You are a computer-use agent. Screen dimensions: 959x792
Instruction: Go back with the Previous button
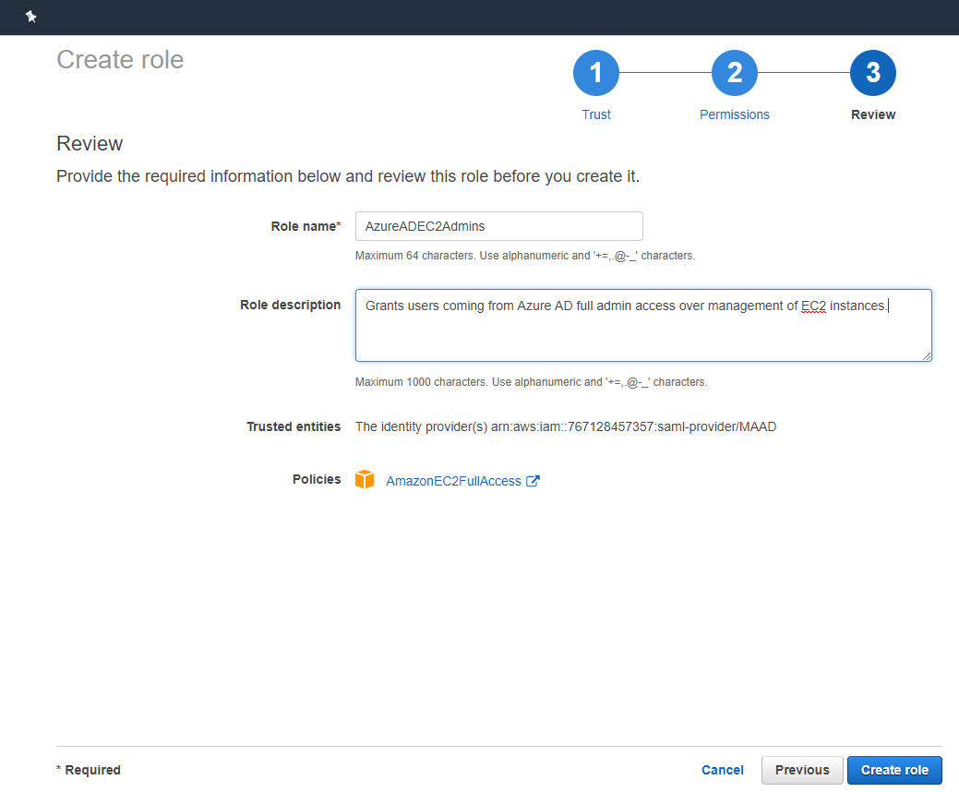(802, 770)
